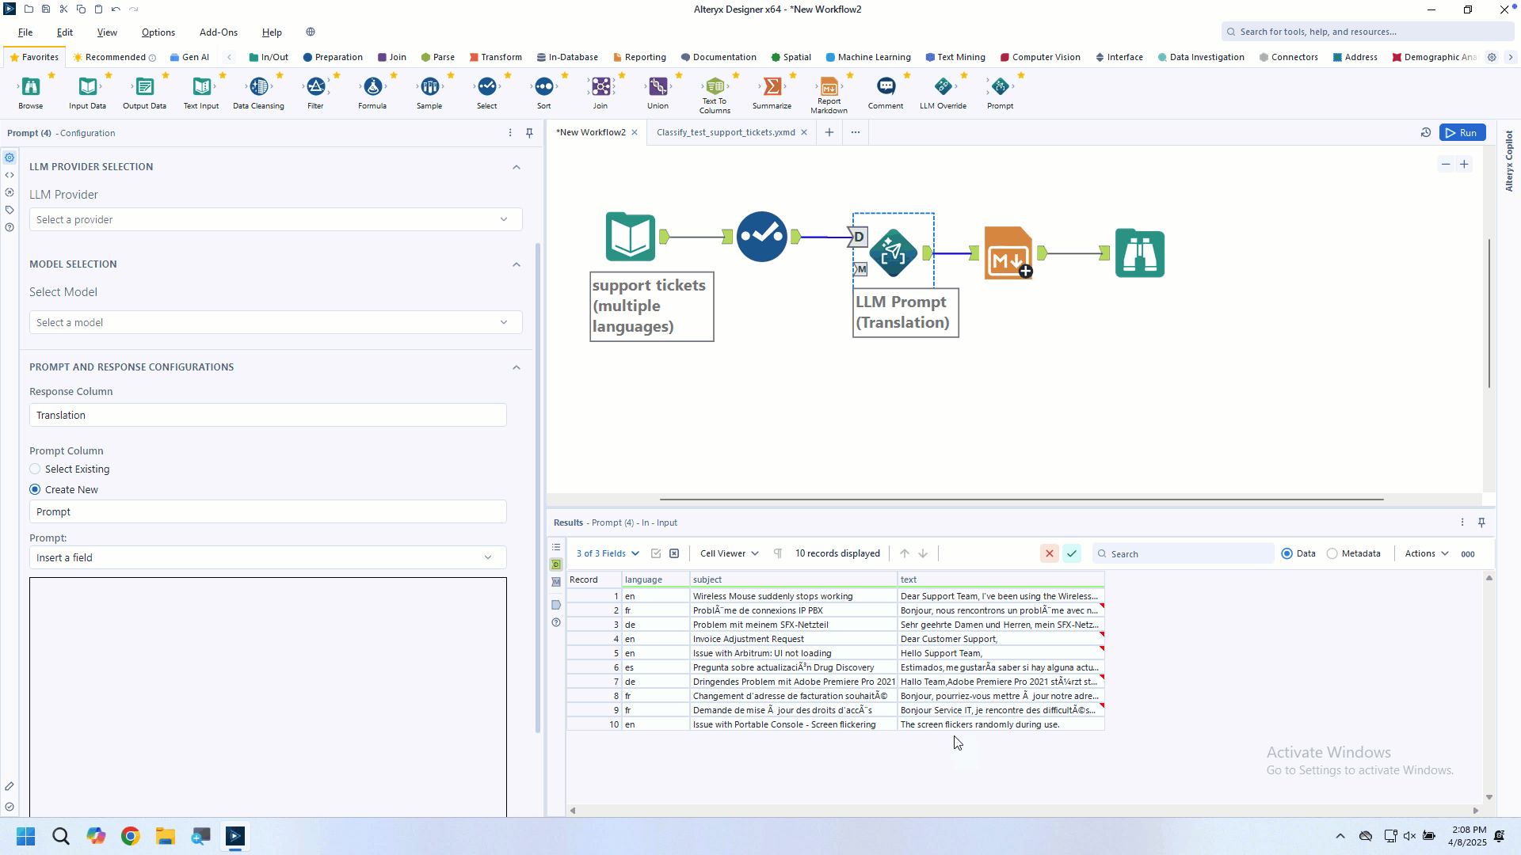This screenshot has height=855, width=1521.
Task: Switch results to Metadata view
Action: tap(1332, 554)
